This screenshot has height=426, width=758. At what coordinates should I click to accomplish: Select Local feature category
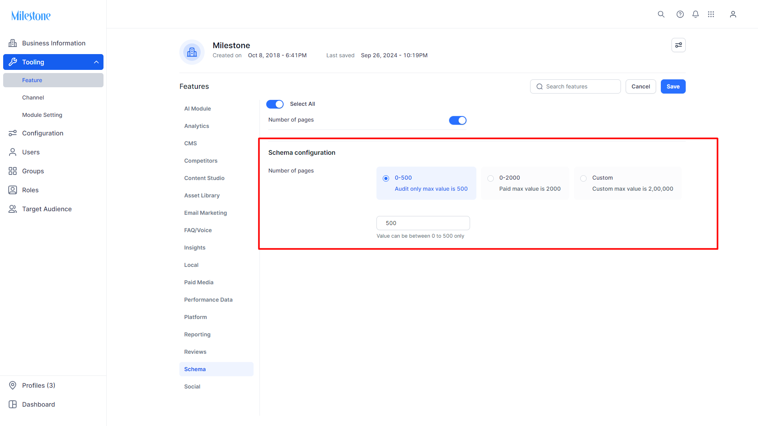(x=216, y=265)
